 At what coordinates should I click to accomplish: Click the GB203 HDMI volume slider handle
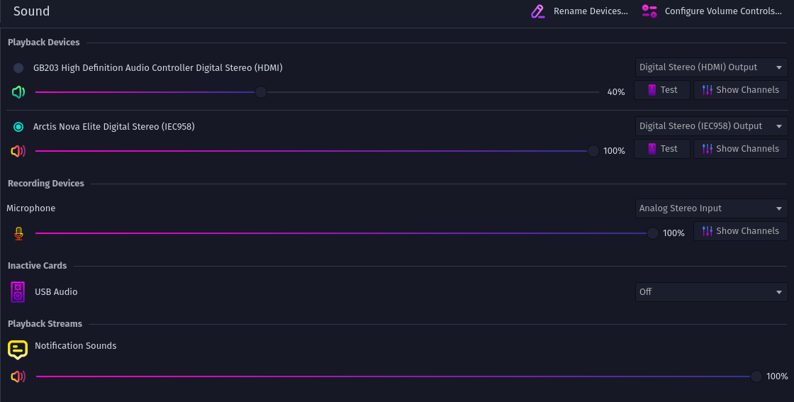(261, 92)
